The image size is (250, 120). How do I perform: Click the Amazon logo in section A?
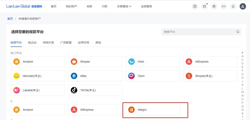[17, 110]
